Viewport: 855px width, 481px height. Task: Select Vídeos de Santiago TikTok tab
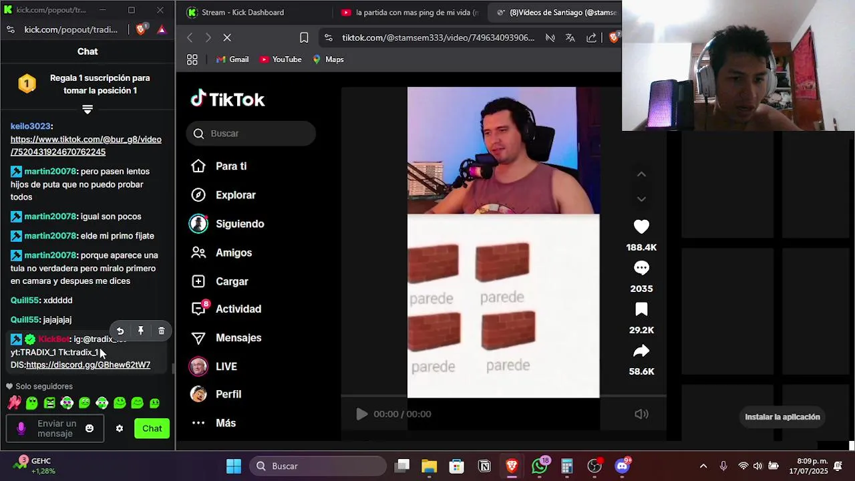(x=556, y=12)
